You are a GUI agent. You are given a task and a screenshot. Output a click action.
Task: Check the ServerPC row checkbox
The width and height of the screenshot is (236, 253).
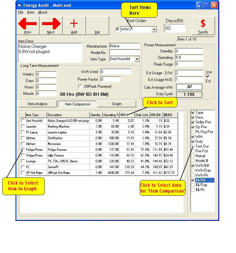(x=23, y=167)
